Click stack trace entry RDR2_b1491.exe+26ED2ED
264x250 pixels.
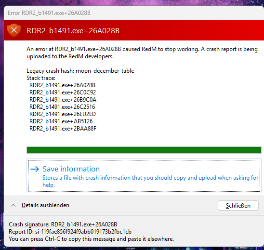(63, 114)
